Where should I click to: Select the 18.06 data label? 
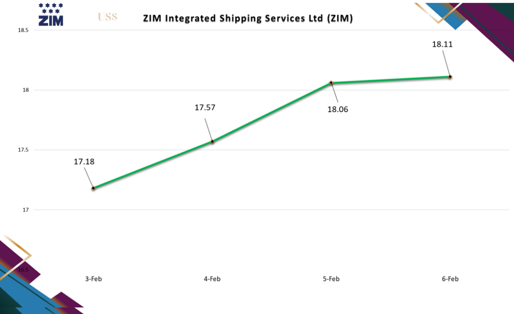coord(338,109)
